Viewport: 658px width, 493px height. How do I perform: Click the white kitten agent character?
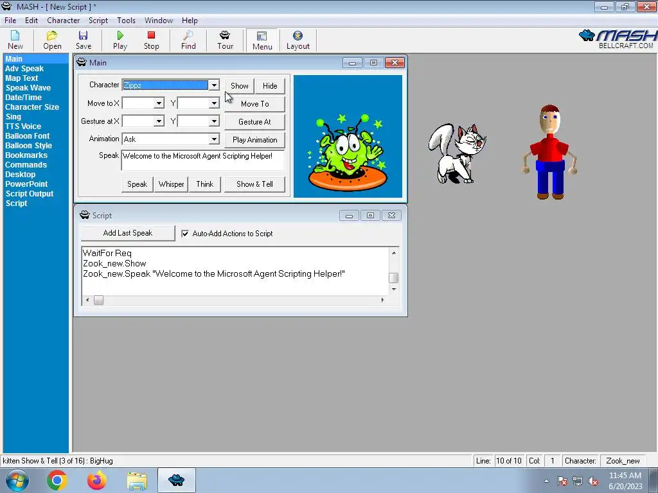(457, 153)
